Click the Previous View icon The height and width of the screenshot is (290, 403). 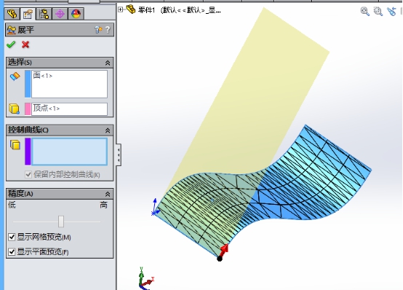[x=391, y=12]
